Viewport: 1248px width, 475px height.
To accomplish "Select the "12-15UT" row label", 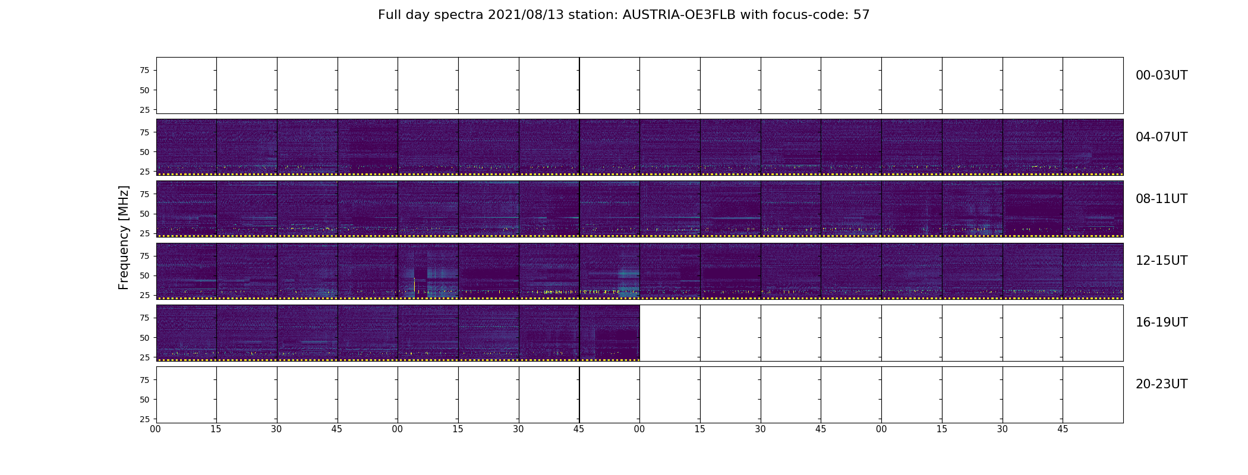I will pos(1161,261).
